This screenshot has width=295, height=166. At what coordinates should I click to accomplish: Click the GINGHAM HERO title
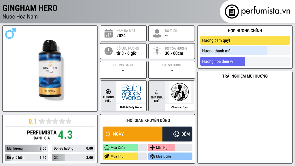(30, 8)
